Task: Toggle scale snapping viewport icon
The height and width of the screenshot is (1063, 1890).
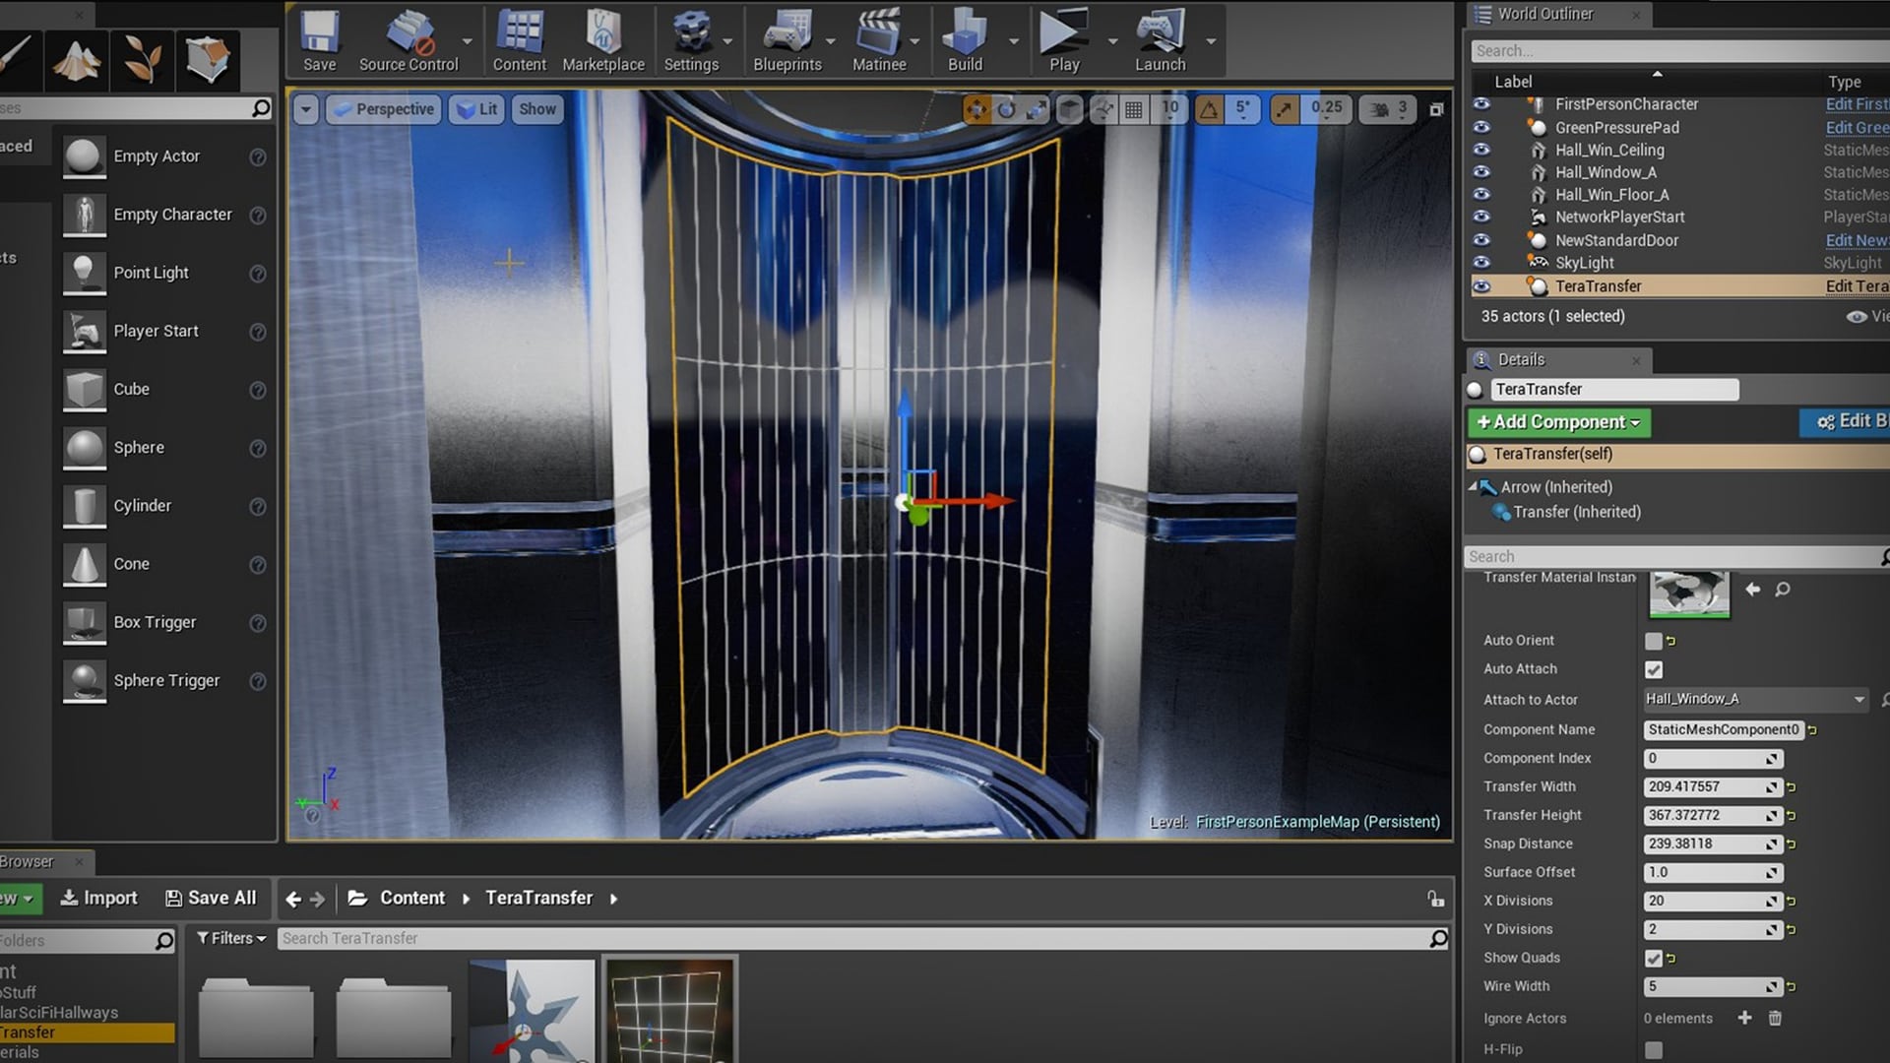Action: point(1285,109)
